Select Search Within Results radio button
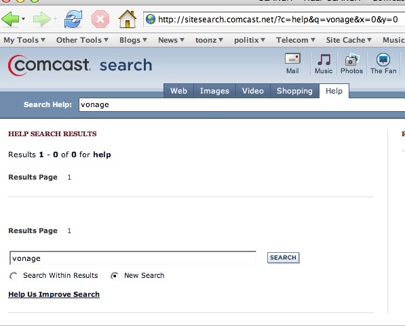The image size is (405, 326). tap(14, 276)
